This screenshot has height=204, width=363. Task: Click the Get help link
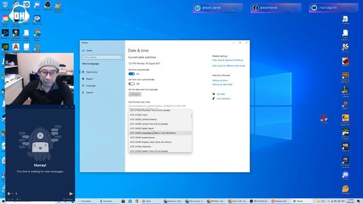point(221,94)
